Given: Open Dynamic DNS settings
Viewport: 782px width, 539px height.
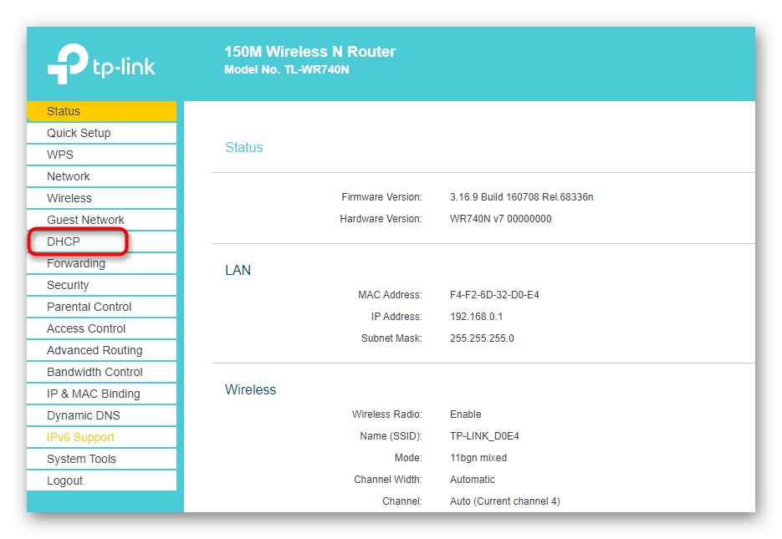Looking at the screenshot, I should (x=82, y=415).
